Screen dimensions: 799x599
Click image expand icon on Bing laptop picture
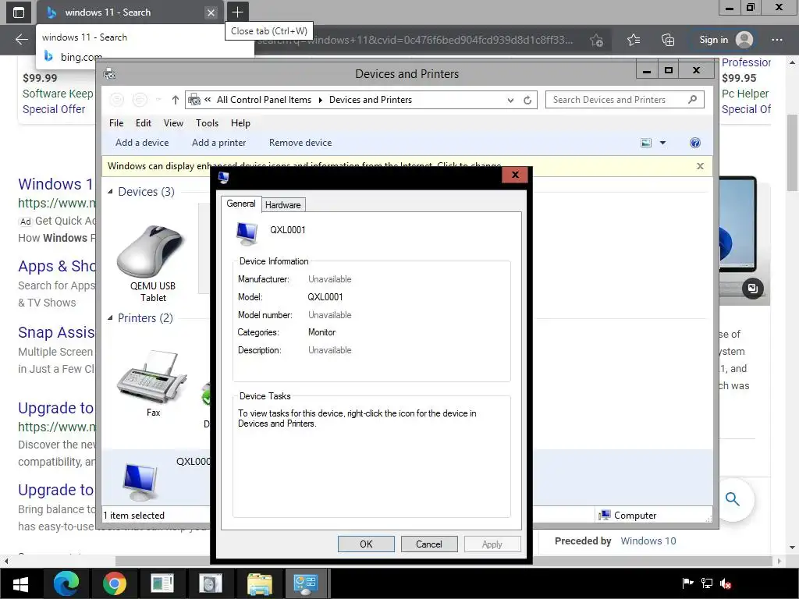[x=753, y=289]
